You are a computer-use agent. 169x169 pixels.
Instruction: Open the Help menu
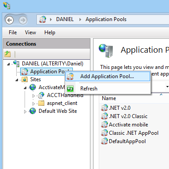click(50, 32)
